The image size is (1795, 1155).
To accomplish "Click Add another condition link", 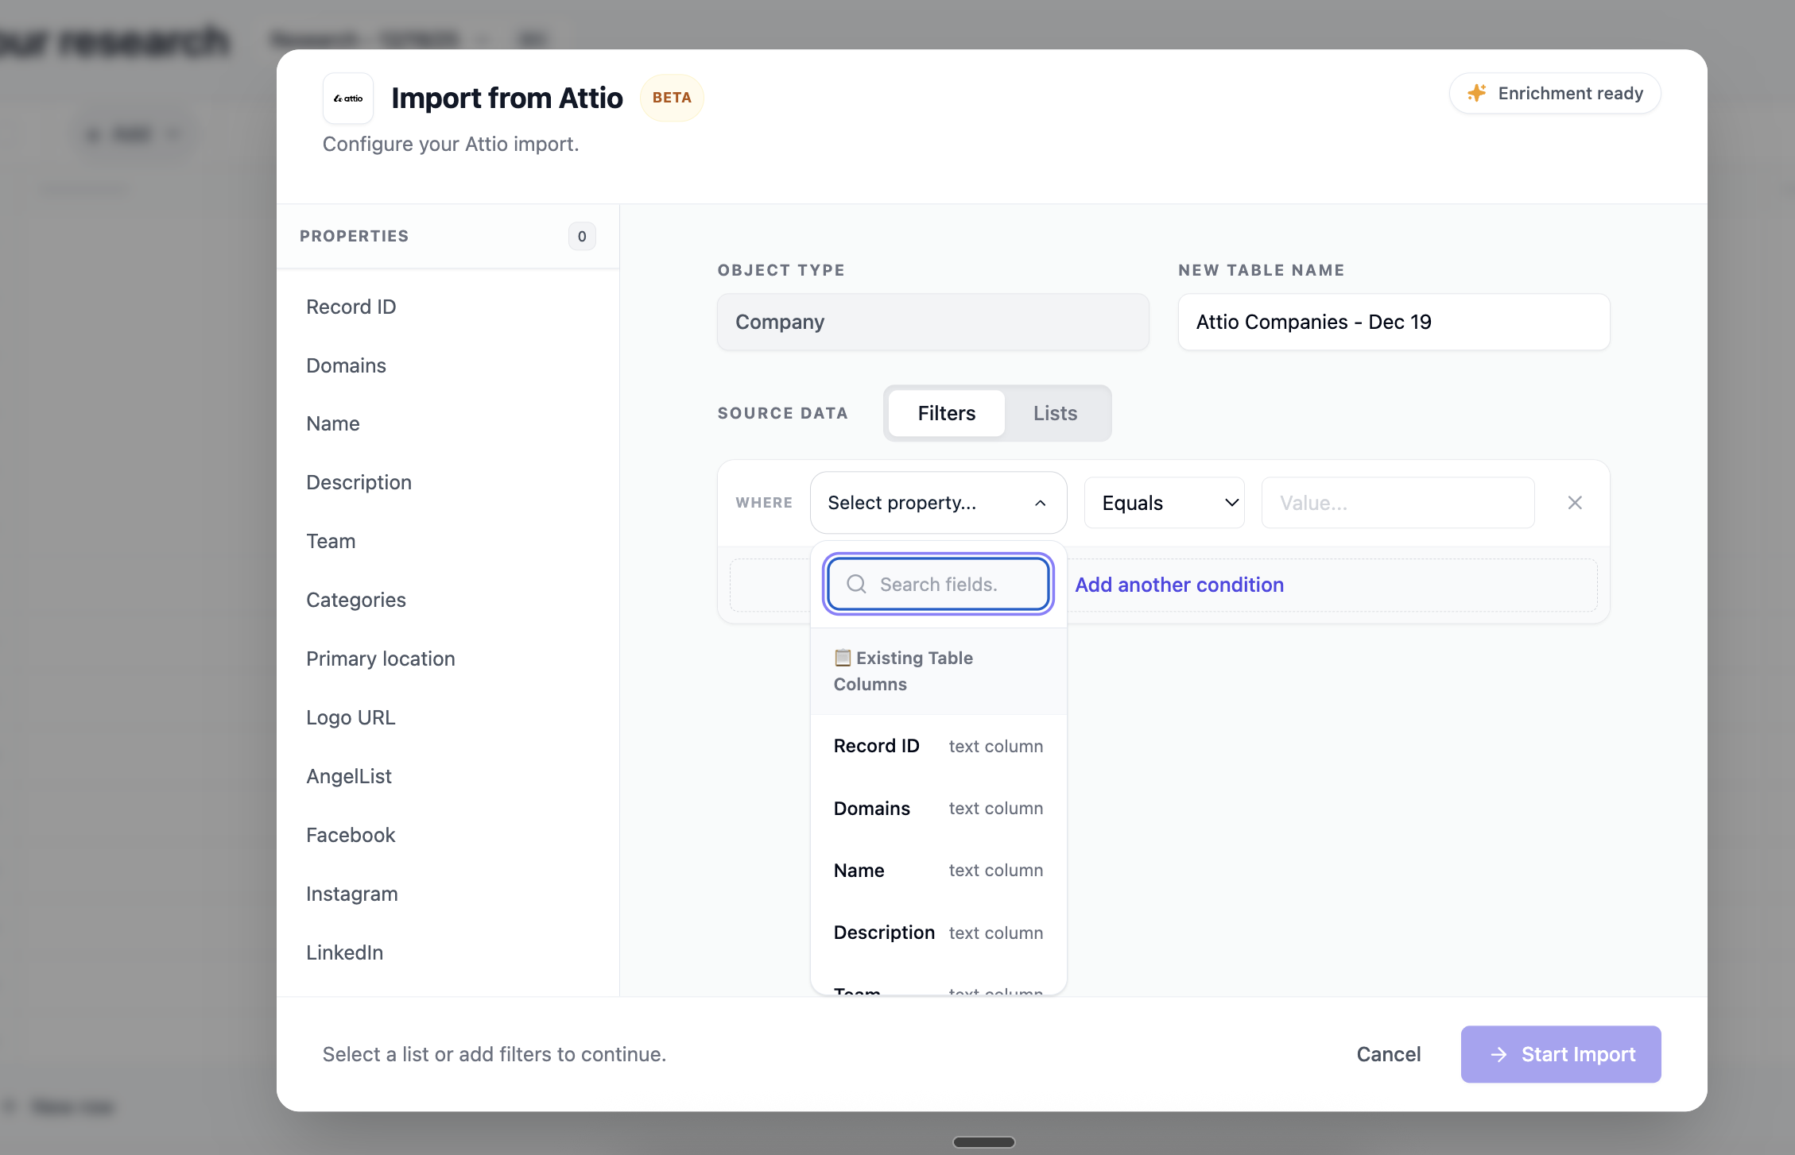I will (1179, 585).
